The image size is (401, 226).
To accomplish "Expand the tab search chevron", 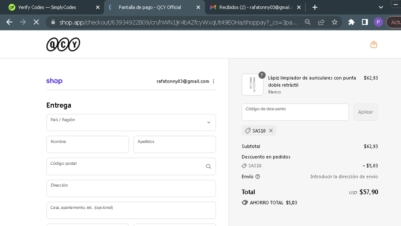I will pyautogui.click(x=381, y=7).
